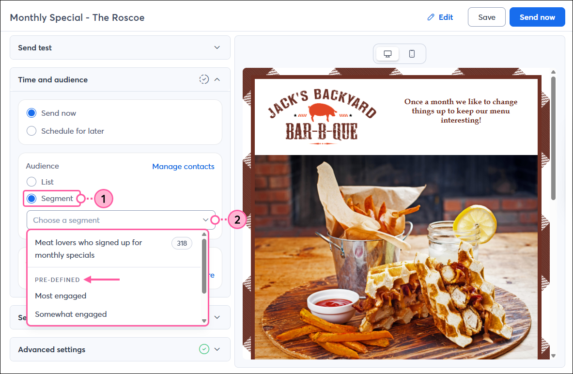Image resolution: width=573 pixels, height=374 pixels.
Task: Click Time and audience status check icon
Action: [x=204, y=79]
